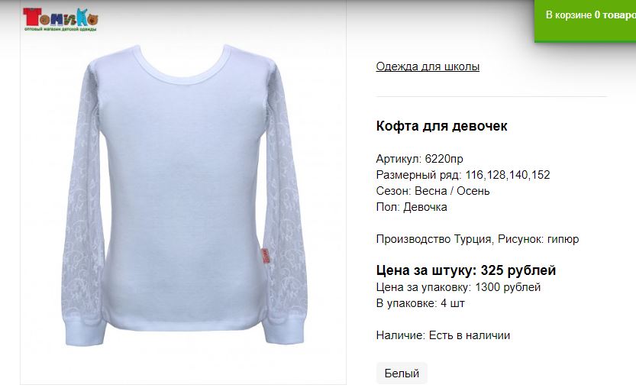Click the red T-shirt letter in the logo

point(31,17)
